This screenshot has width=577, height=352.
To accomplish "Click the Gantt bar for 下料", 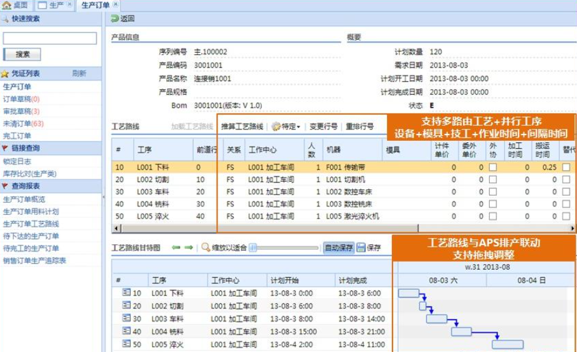I will [409, 293].
